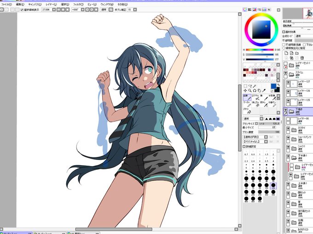Open the キャンバス (Canvas) menu
This screenshot has height=234, width=313.
tap(35, 5)
